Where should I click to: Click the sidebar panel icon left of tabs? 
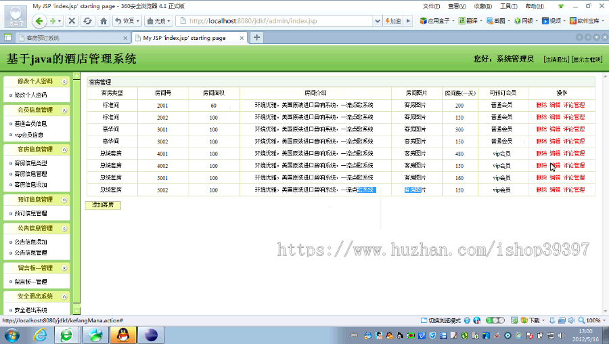click(7, 37)
